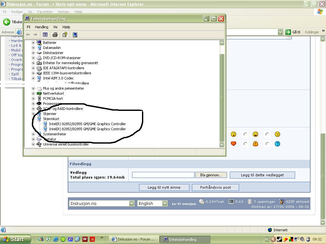Click the blue question mark post icon
This screenshot has height=244, width=326.
point(277,144)
